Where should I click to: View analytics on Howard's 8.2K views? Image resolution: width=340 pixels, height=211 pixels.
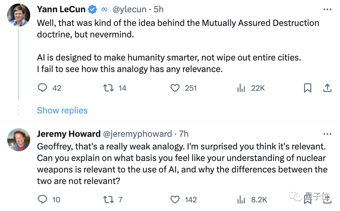[241, 199]
